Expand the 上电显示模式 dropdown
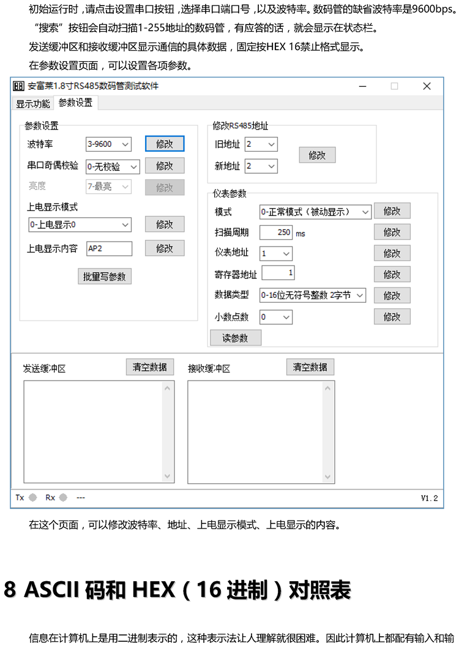Viewport: 459px width, 646px height. [80, 225]
